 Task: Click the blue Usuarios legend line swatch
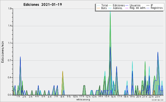click(x=127, y=6)
